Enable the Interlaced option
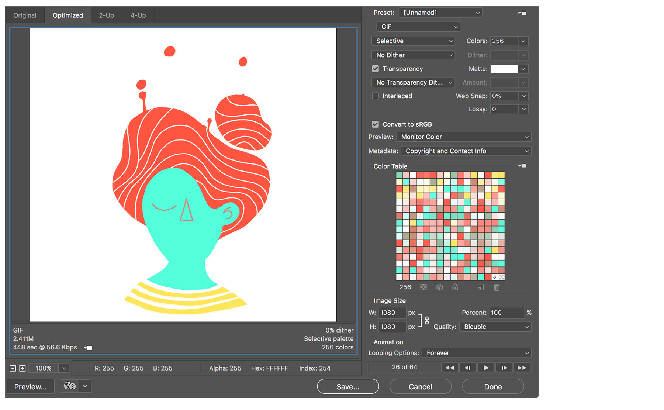This screenshot has height=410, width=664. (375, 96)
